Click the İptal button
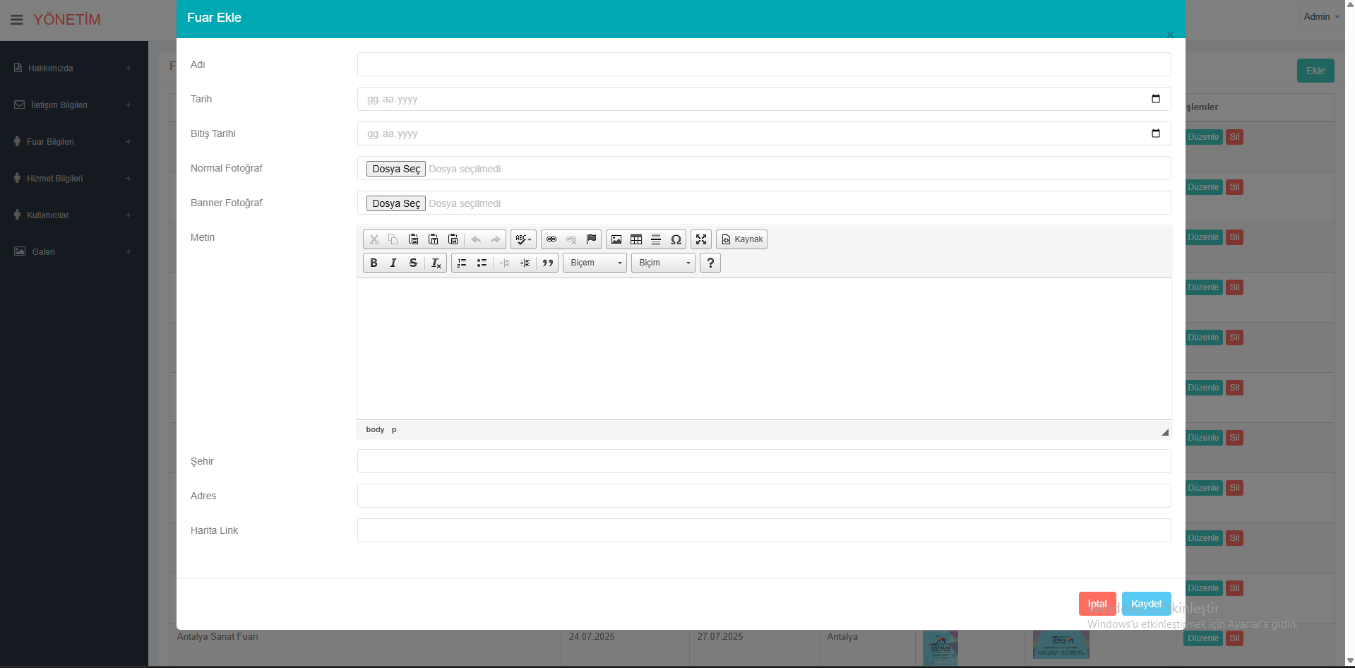Image resolution: width=1355 pixels, height=668 pixels. click(x=1097, y=604)
